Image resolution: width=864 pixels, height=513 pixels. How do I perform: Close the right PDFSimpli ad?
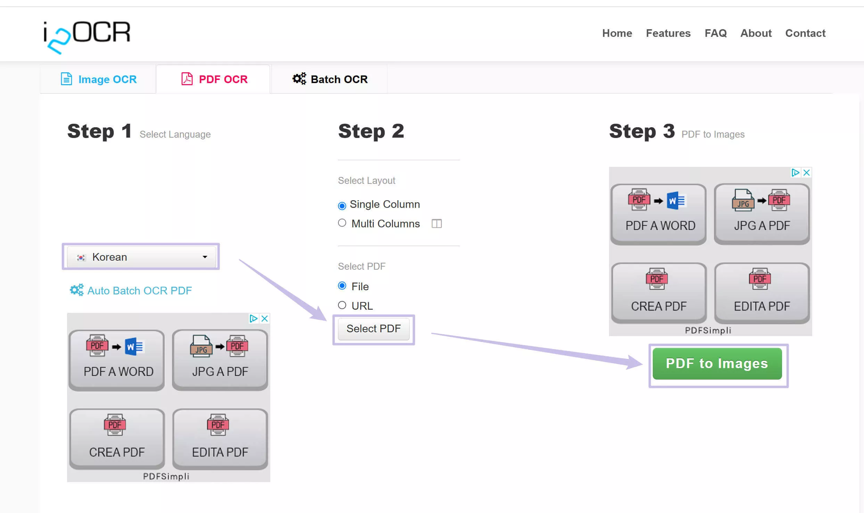click(x=807, y=172)
